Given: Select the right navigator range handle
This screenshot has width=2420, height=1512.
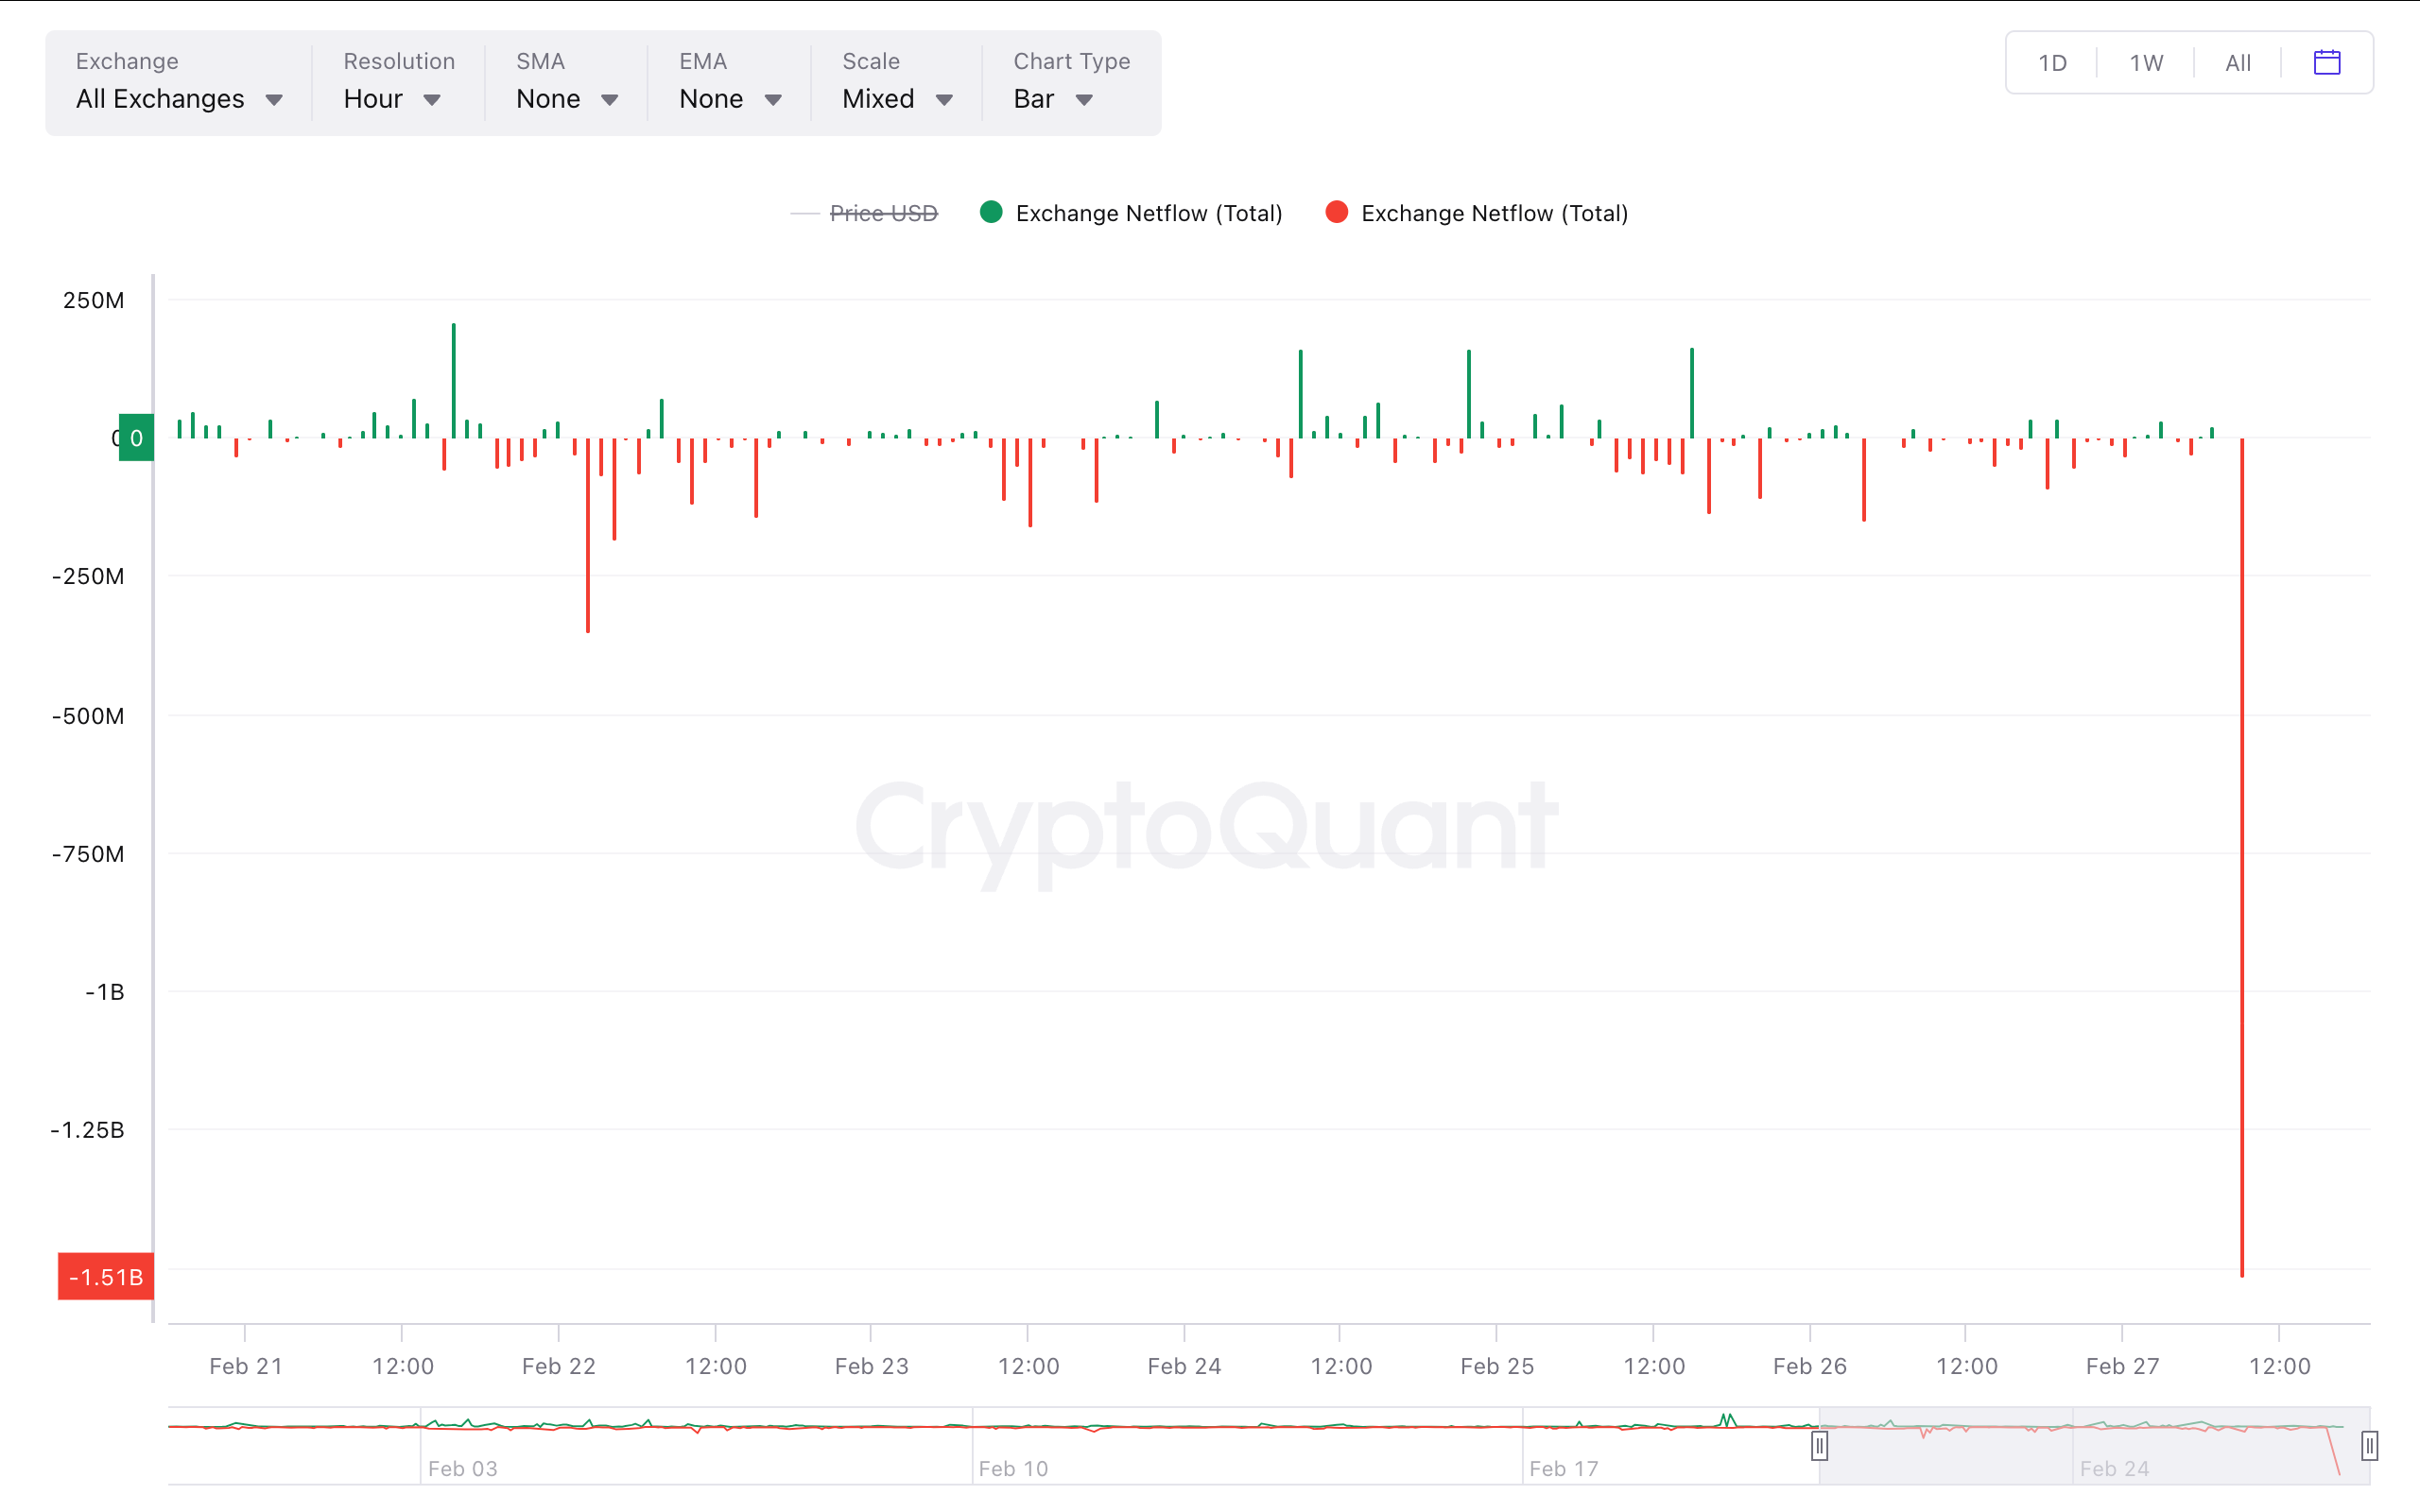Looking at the screenshot, I should click(2371, 1444).
